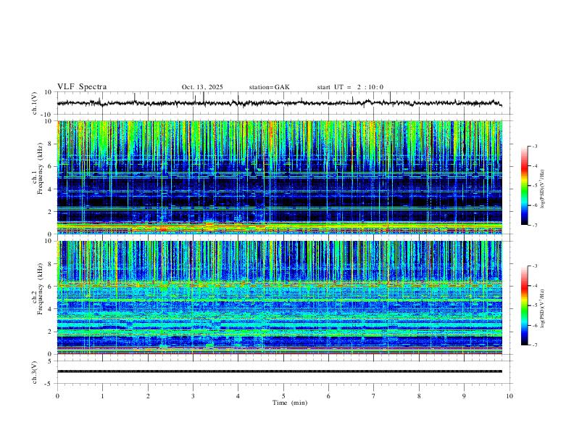The height and width of the screenshot is (444, 574).
Task: Click the "station=GAK" label
Action: tap(270, 87)
